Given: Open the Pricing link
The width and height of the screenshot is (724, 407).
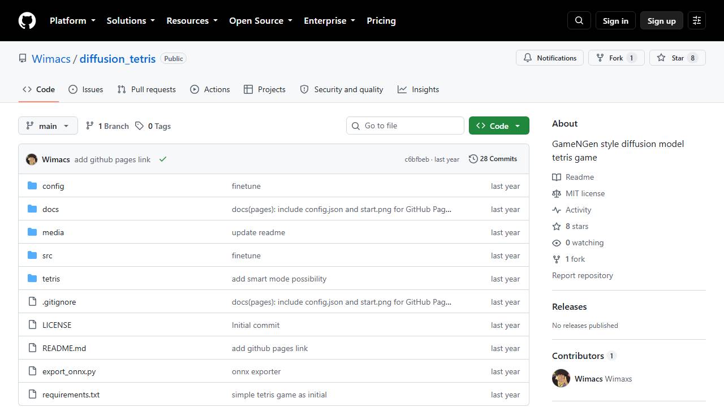Looking at the screenshot, I should tap(381, 20).
